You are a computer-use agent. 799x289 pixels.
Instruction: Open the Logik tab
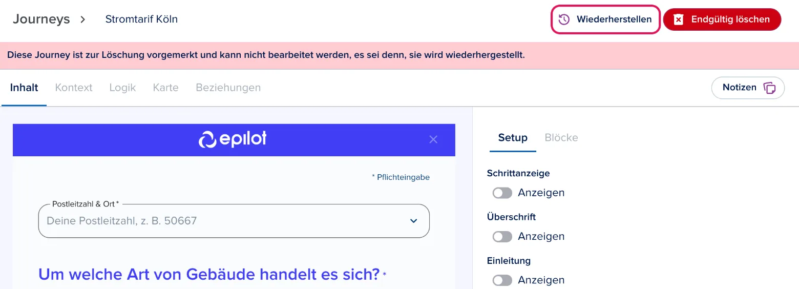pos(122,88)
